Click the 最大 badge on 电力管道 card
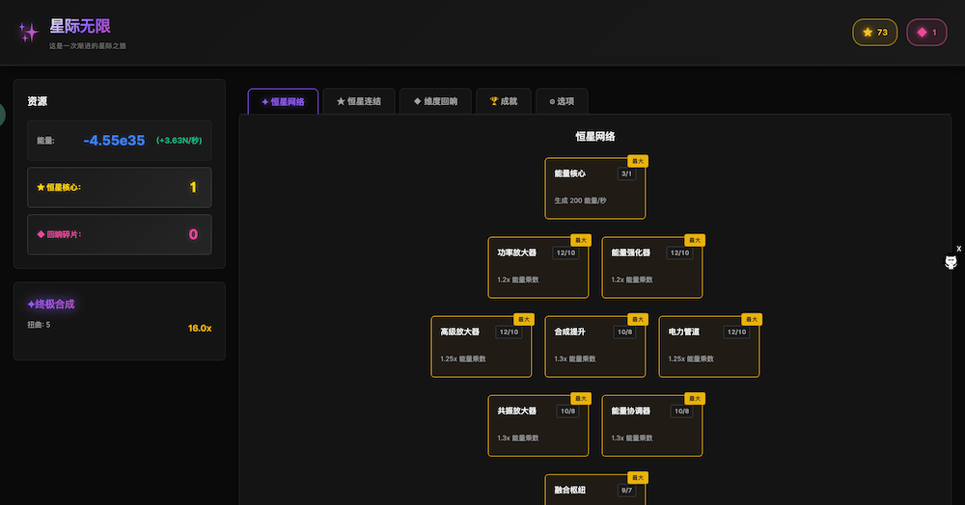Screen dimensions: 965x505 [x=750, y=319]
